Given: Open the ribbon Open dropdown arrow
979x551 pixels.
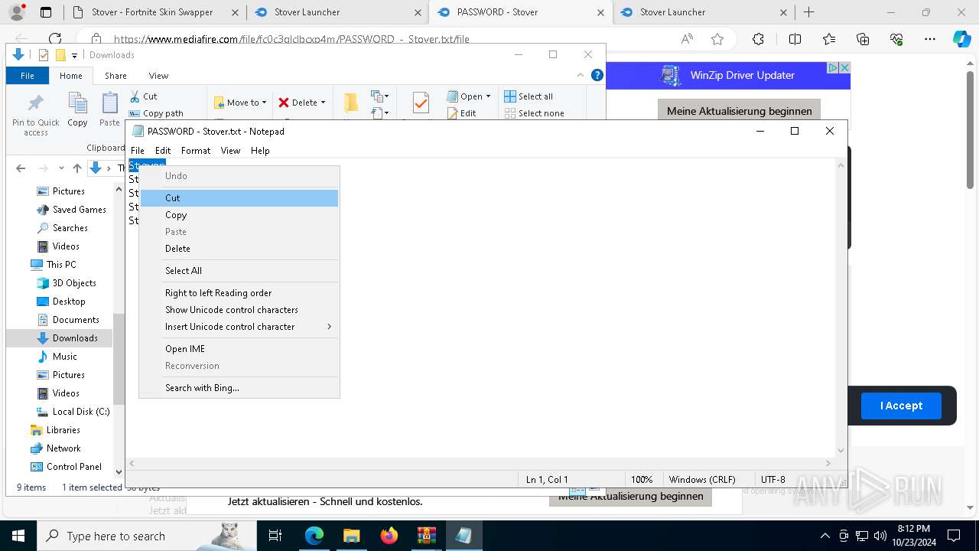Looking at the screenshot, I should point(489,96).
